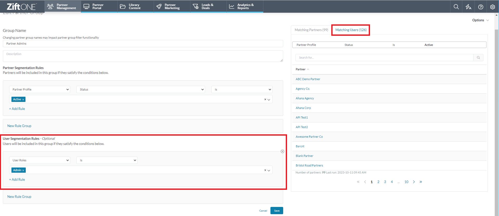
Task: Expand the Admin values dropdown arrow
Action: [x=269, y=170]
